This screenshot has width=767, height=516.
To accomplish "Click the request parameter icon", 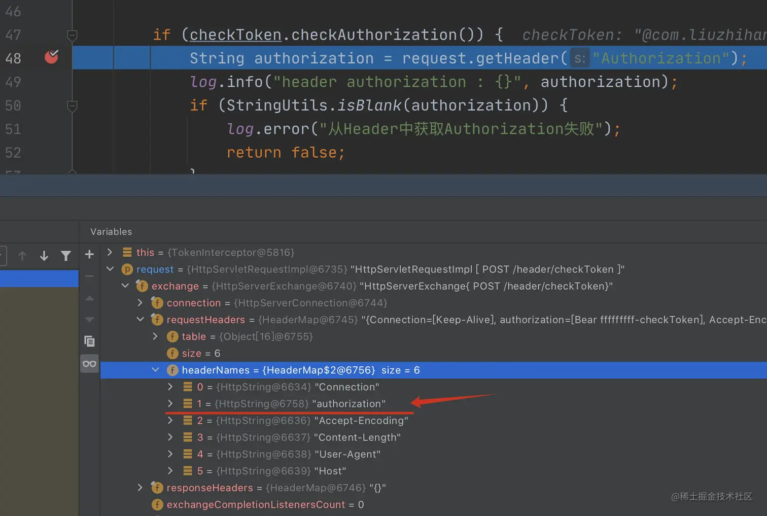I will click(127, 269).
